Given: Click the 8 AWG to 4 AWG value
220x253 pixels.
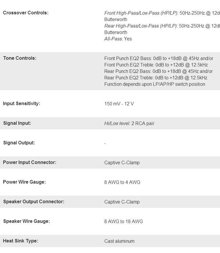Looking at the screenshot, I should [x=122, y=182].
